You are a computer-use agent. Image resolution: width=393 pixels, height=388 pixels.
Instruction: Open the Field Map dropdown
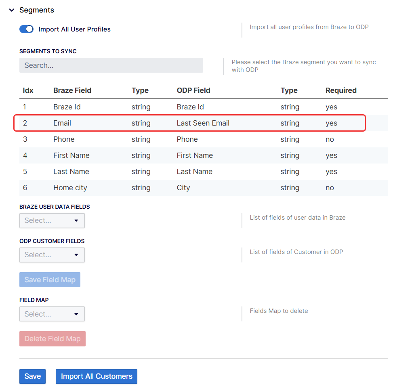[52, 314]
